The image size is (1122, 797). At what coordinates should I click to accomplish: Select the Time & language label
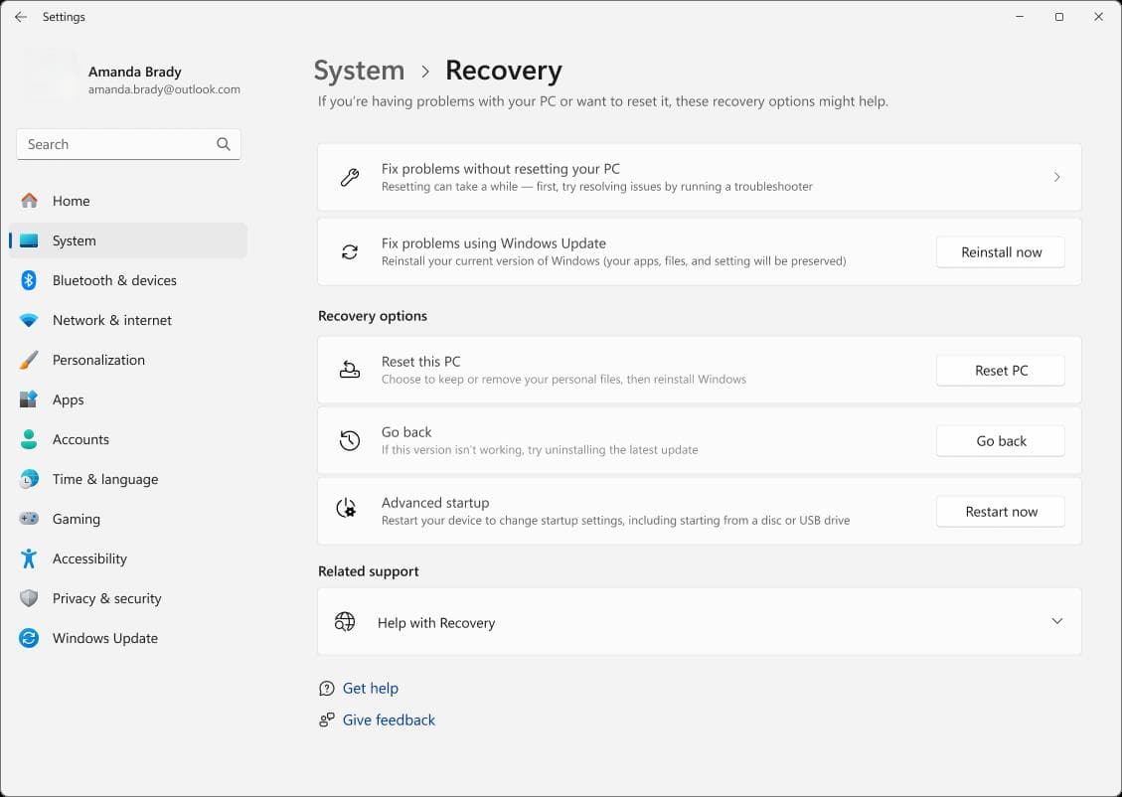point(105,479)
